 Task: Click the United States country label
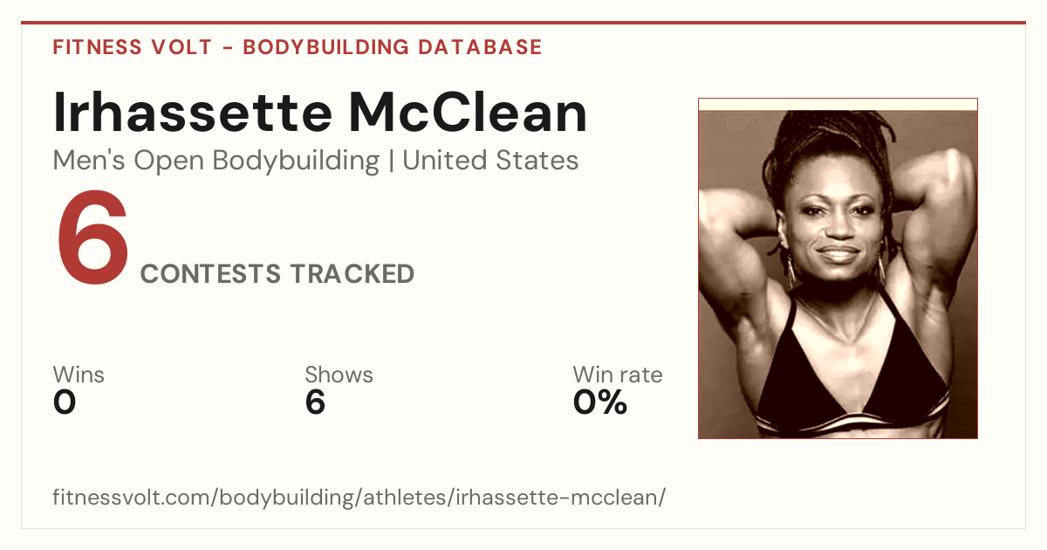click(490, 161)
